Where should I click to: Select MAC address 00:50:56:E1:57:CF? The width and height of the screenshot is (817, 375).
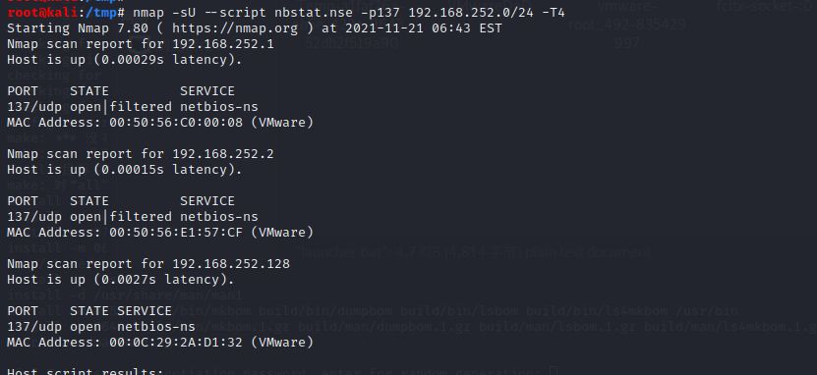tap(176, 232)
